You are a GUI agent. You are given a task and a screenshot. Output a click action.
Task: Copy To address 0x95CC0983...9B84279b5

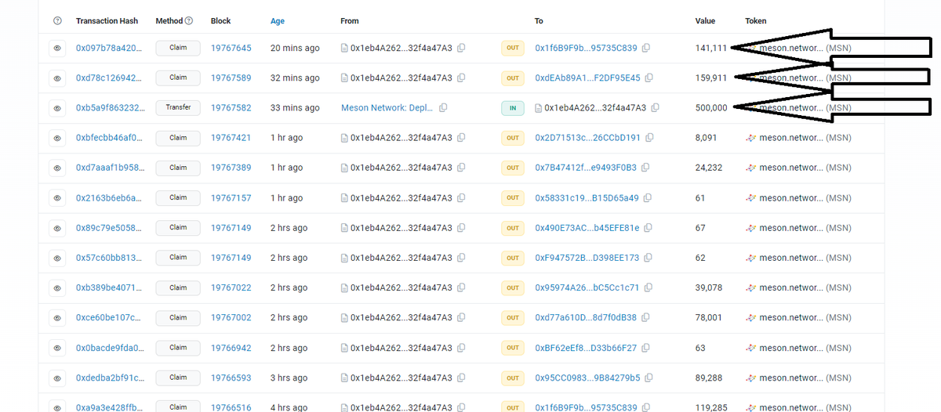coord(649,378)
